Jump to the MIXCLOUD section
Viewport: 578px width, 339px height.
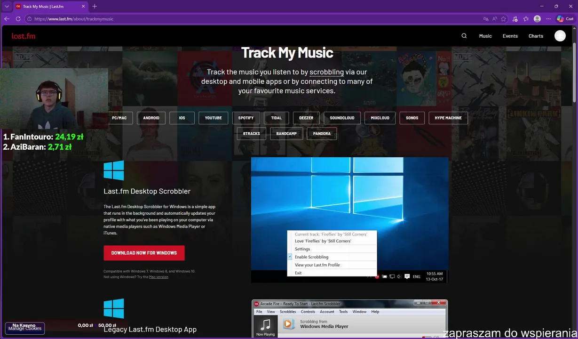click(380, 118)
